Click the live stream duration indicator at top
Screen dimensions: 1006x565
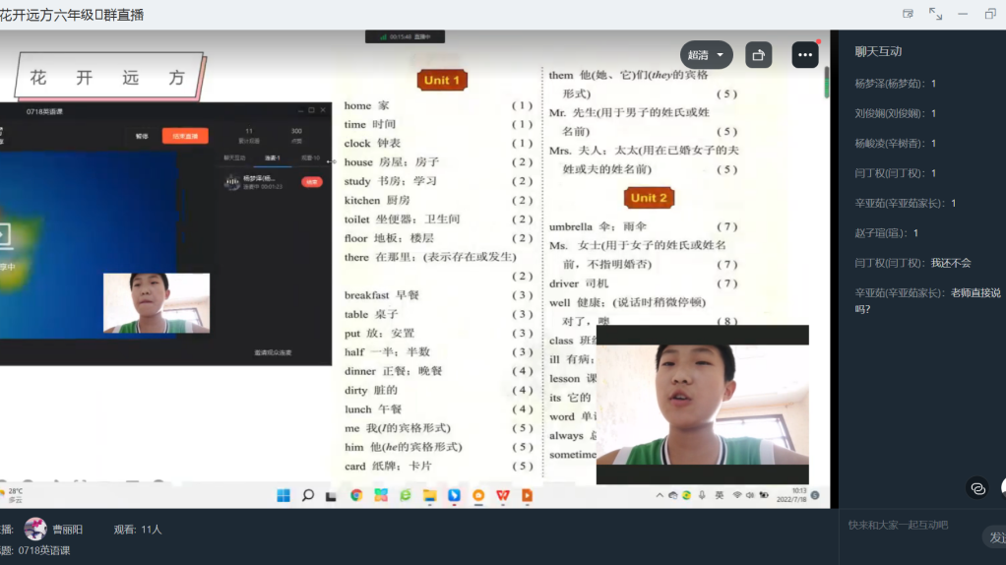coord(406,36)
